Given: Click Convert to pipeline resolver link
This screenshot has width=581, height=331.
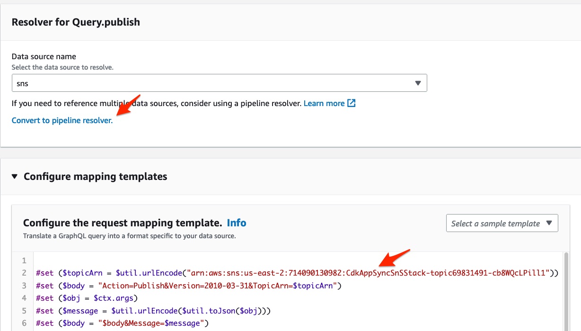Looking at the screenshot, I should [x=62, y=120].
